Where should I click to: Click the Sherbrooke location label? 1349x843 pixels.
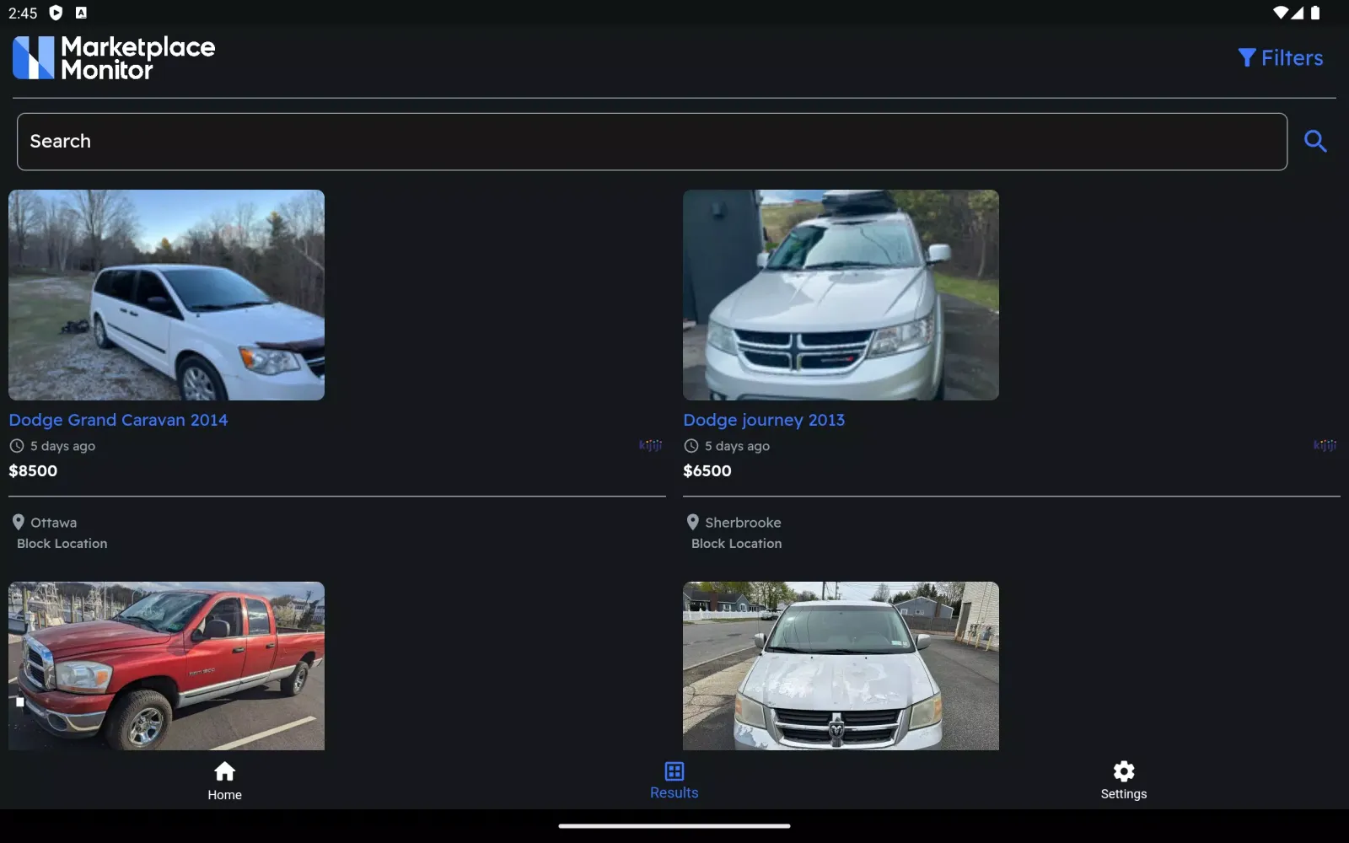click(x=743, y=523)
